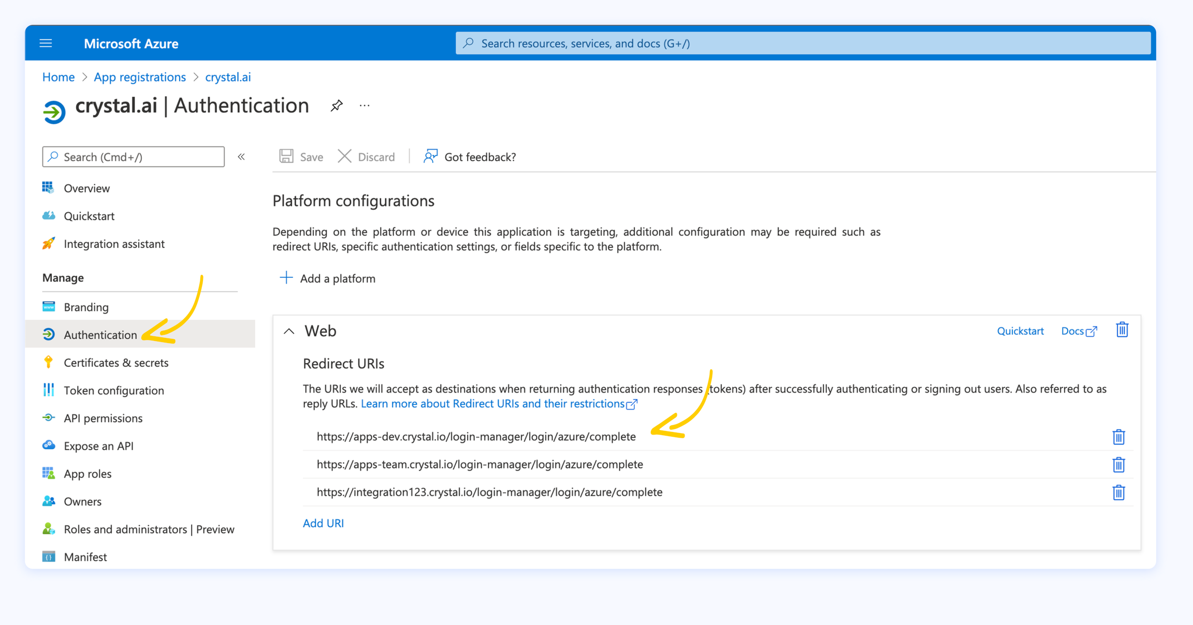Delete the integration123 redirect URI
This screenshot has height=625, width=1193.
click(x=1118, y=492)
